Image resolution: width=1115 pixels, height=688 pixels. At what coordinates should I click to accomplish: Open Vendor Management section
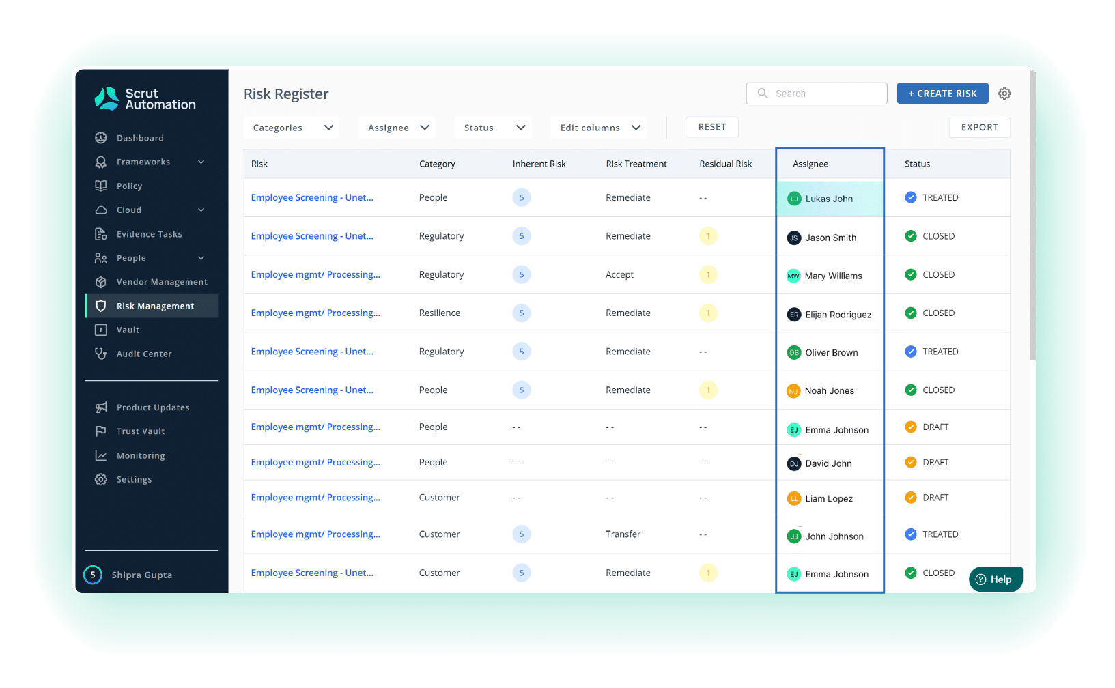162,282
